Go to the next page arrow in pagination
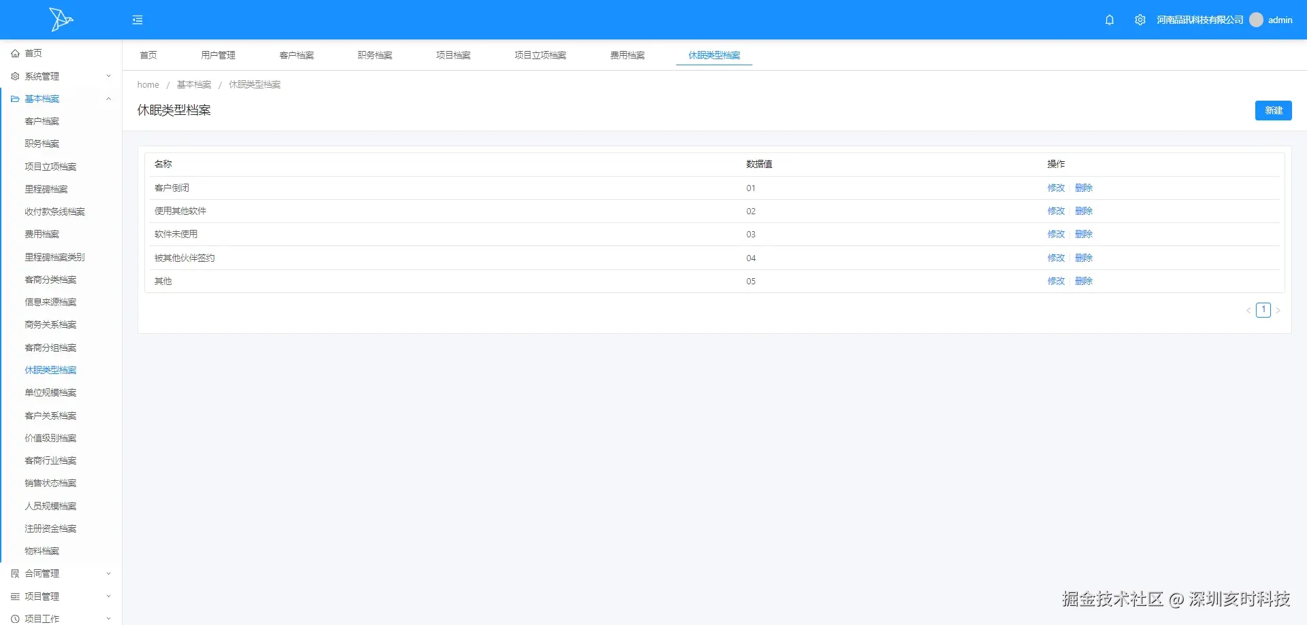Image resolution: width=1307 pixels, height=625 pixels. (x=1278, y=310)
